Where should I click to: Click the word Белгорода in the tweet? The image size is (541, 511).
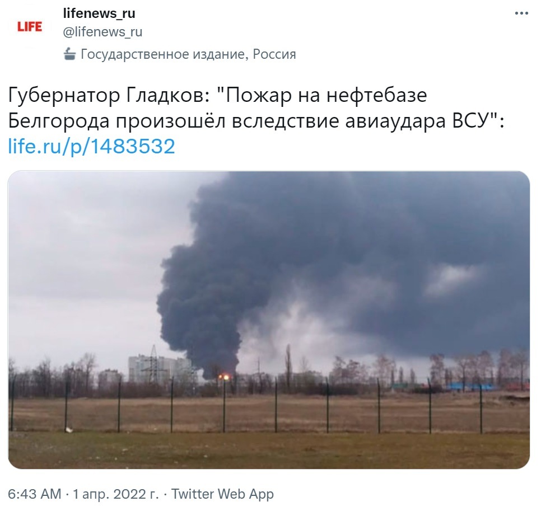tap(59, 121)
